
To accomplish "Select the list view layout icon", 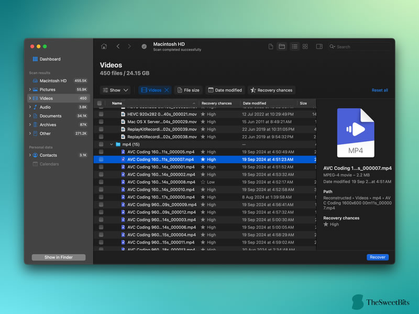I will point(294,47).
